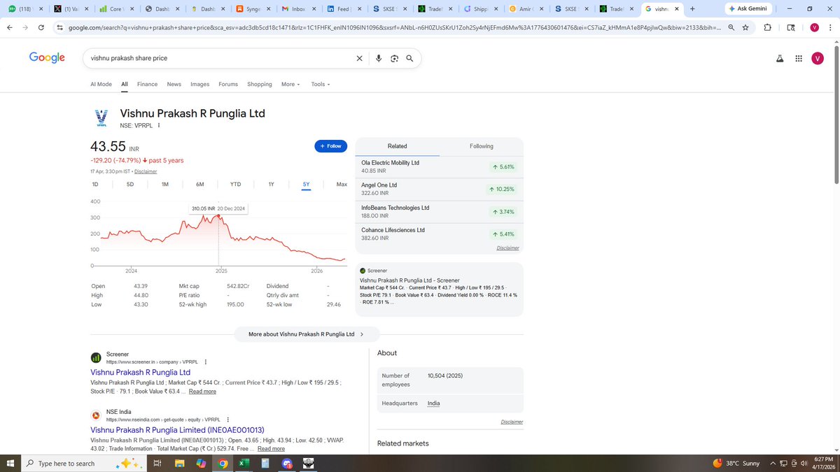Click Read more under Screener result
Viewport: 840px width, 472px height.
tap(202, 392)
